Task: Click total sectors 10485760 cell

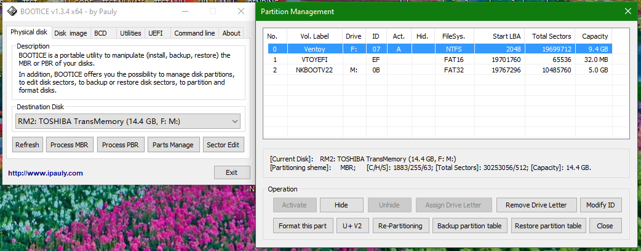Action: pyautogui.click(x=550, y=70)
